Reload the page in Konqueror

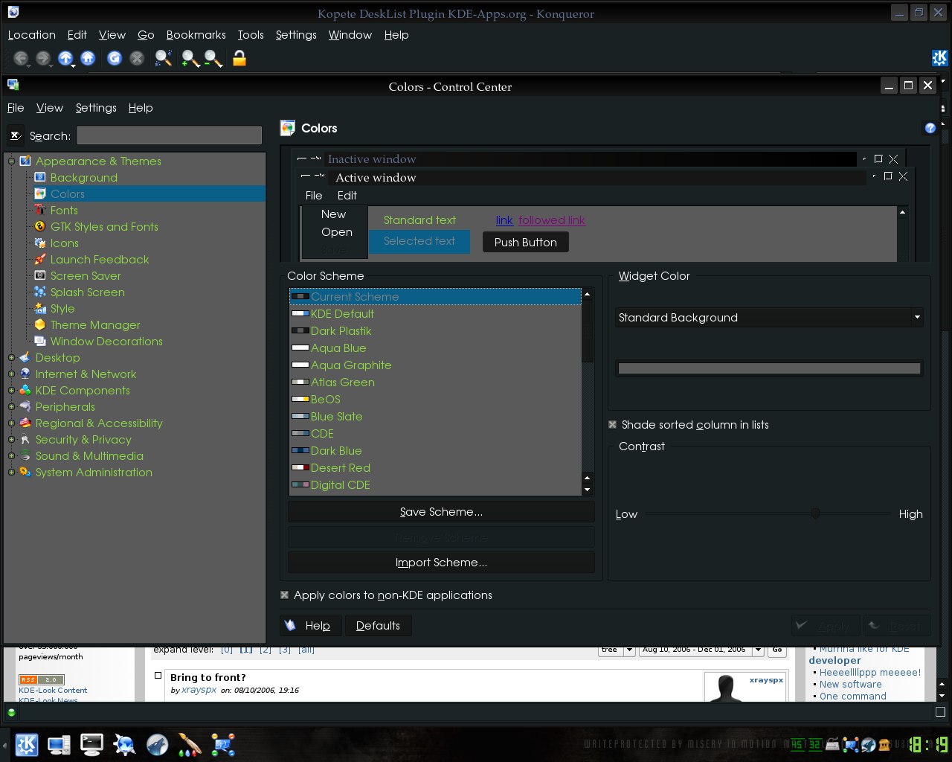pos(114,58)
